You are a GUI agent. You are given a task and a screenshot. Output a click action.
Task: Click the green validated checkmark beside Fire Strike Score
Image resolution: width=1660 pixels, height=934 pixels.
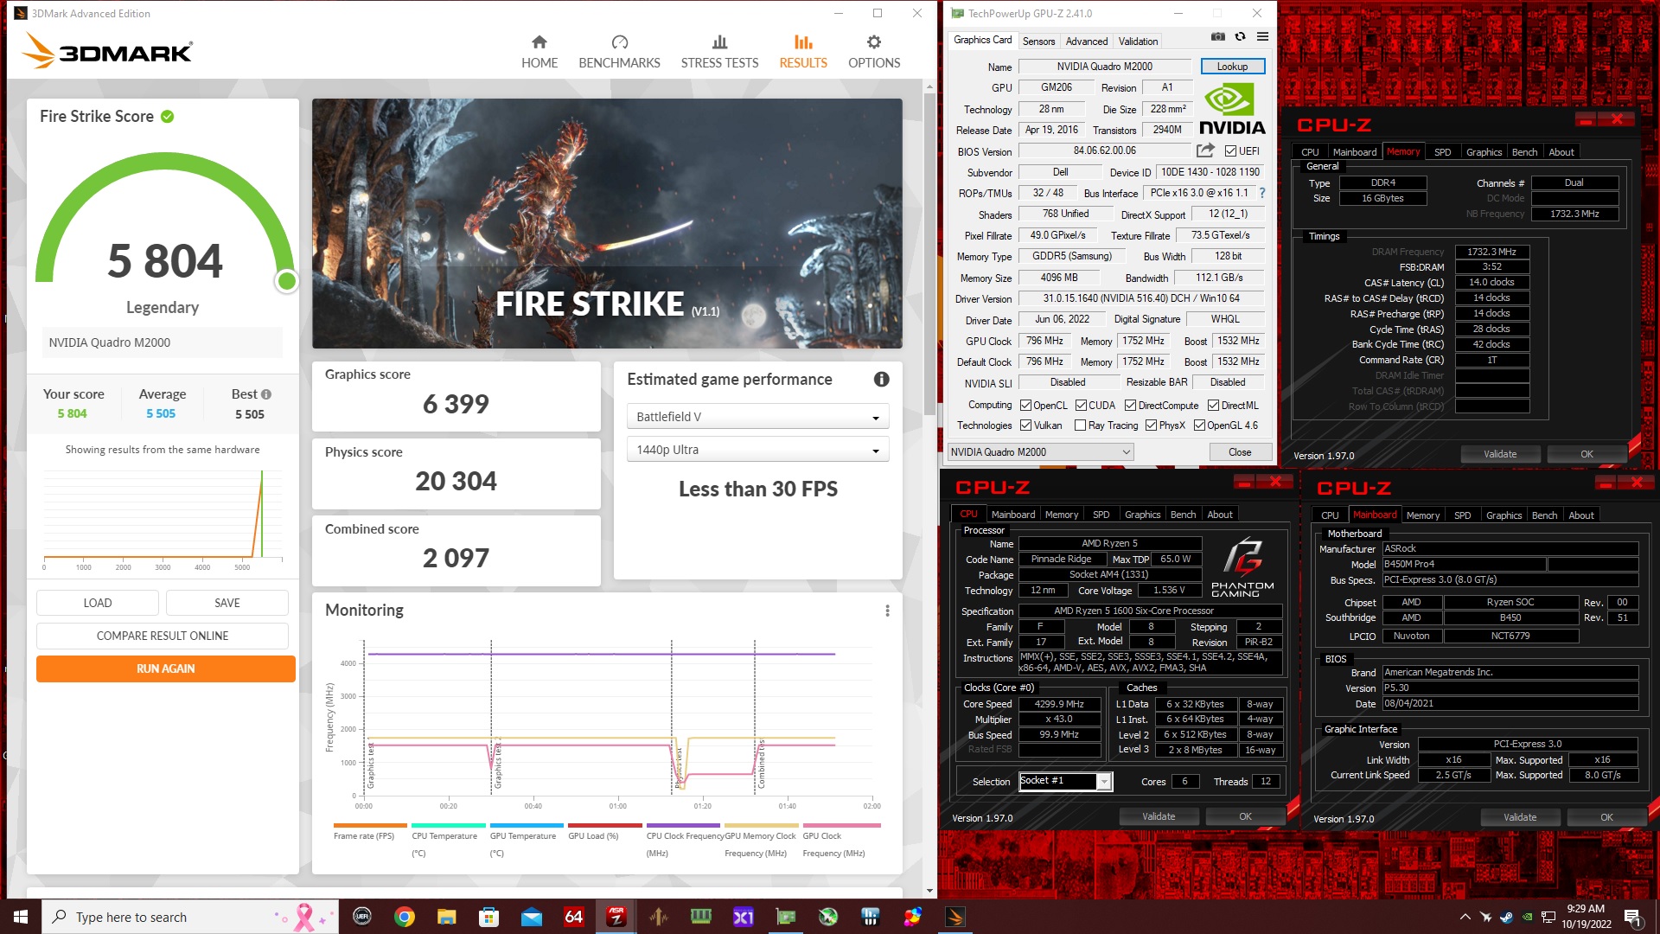tap(168, 117)
